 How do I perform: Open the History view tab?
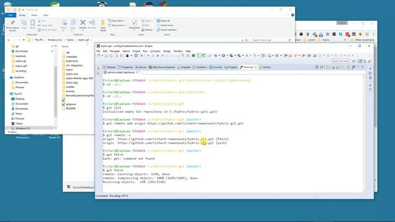(265, 67)
